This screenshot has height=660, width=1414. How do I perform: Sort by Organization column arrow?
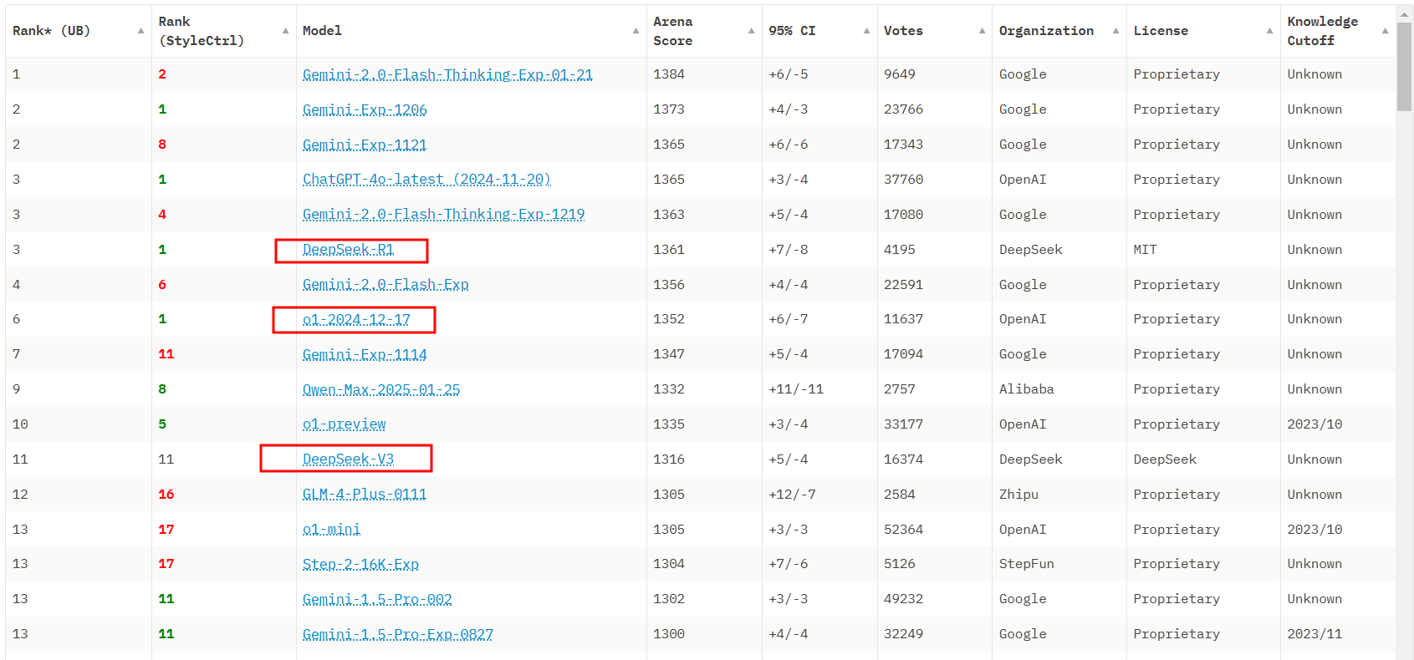1115,31
